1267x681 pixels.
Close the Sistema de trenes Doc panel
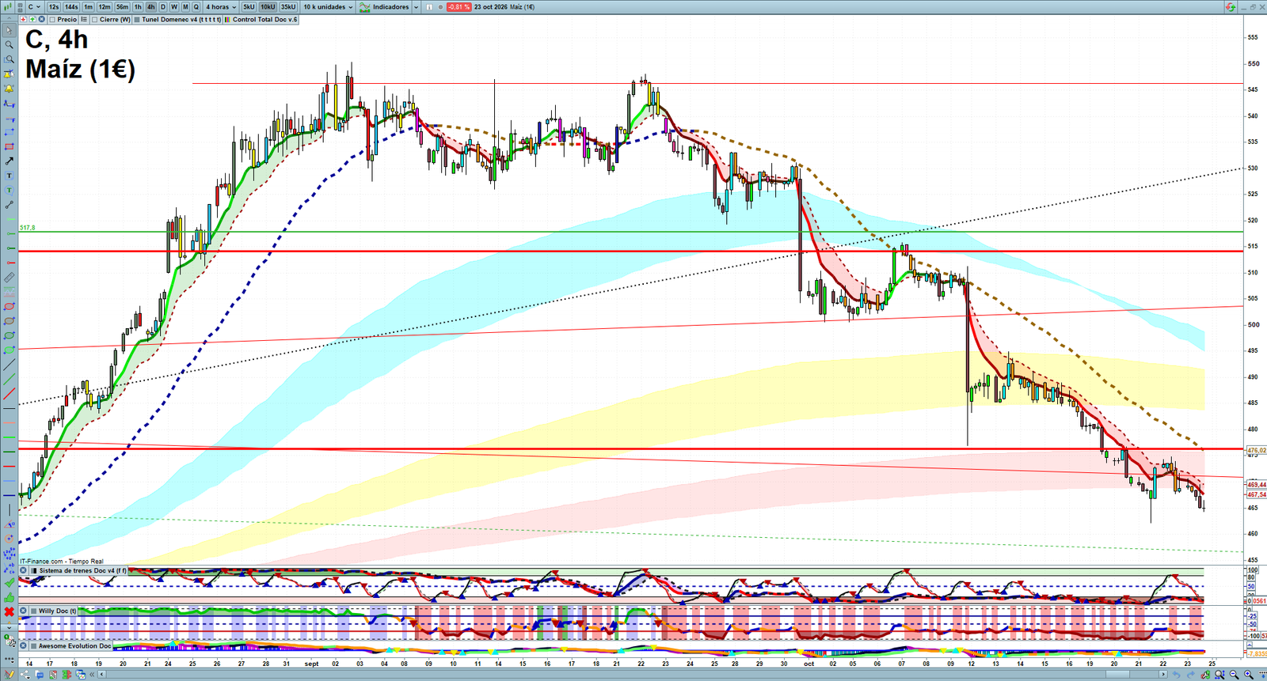click(24, 570)
